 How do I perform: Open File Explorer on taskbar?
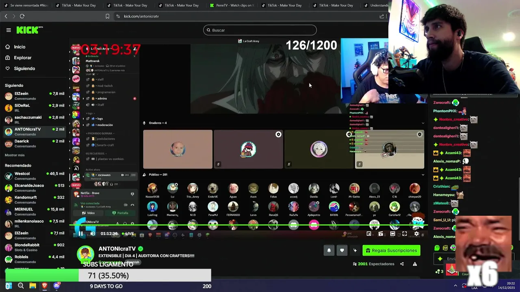pos(33,286)
